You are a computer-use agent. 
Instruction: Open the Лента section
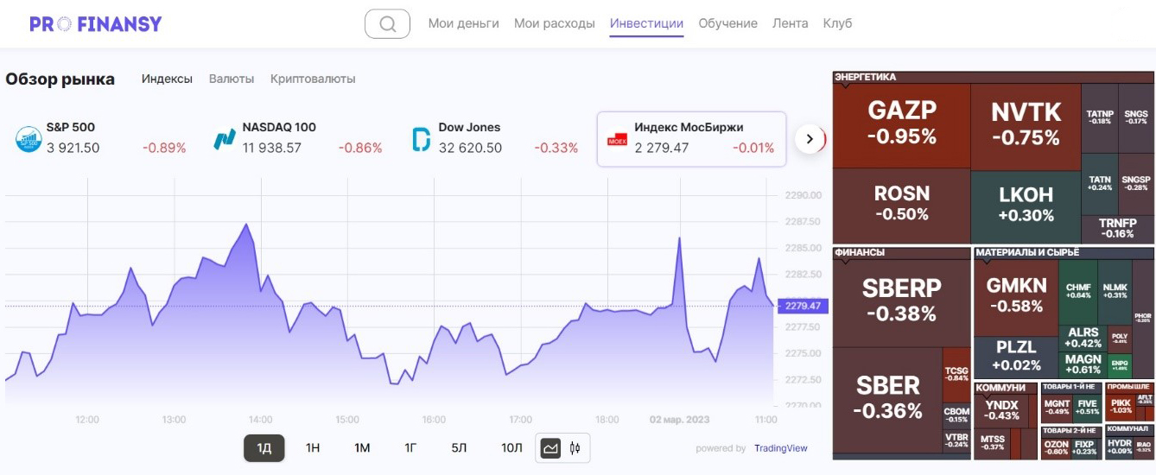(791, 23)
